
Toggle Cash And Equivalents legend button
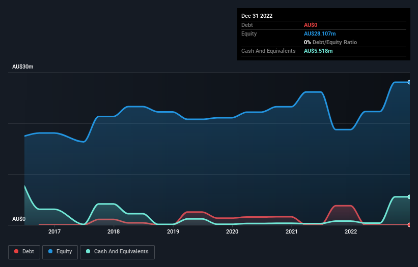117,252
